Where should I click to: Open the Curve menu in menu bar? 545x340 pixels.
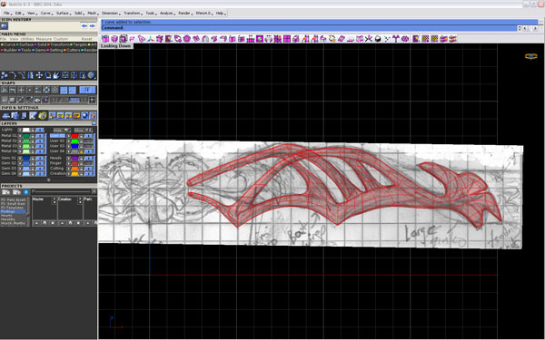[x=45, y=14]
